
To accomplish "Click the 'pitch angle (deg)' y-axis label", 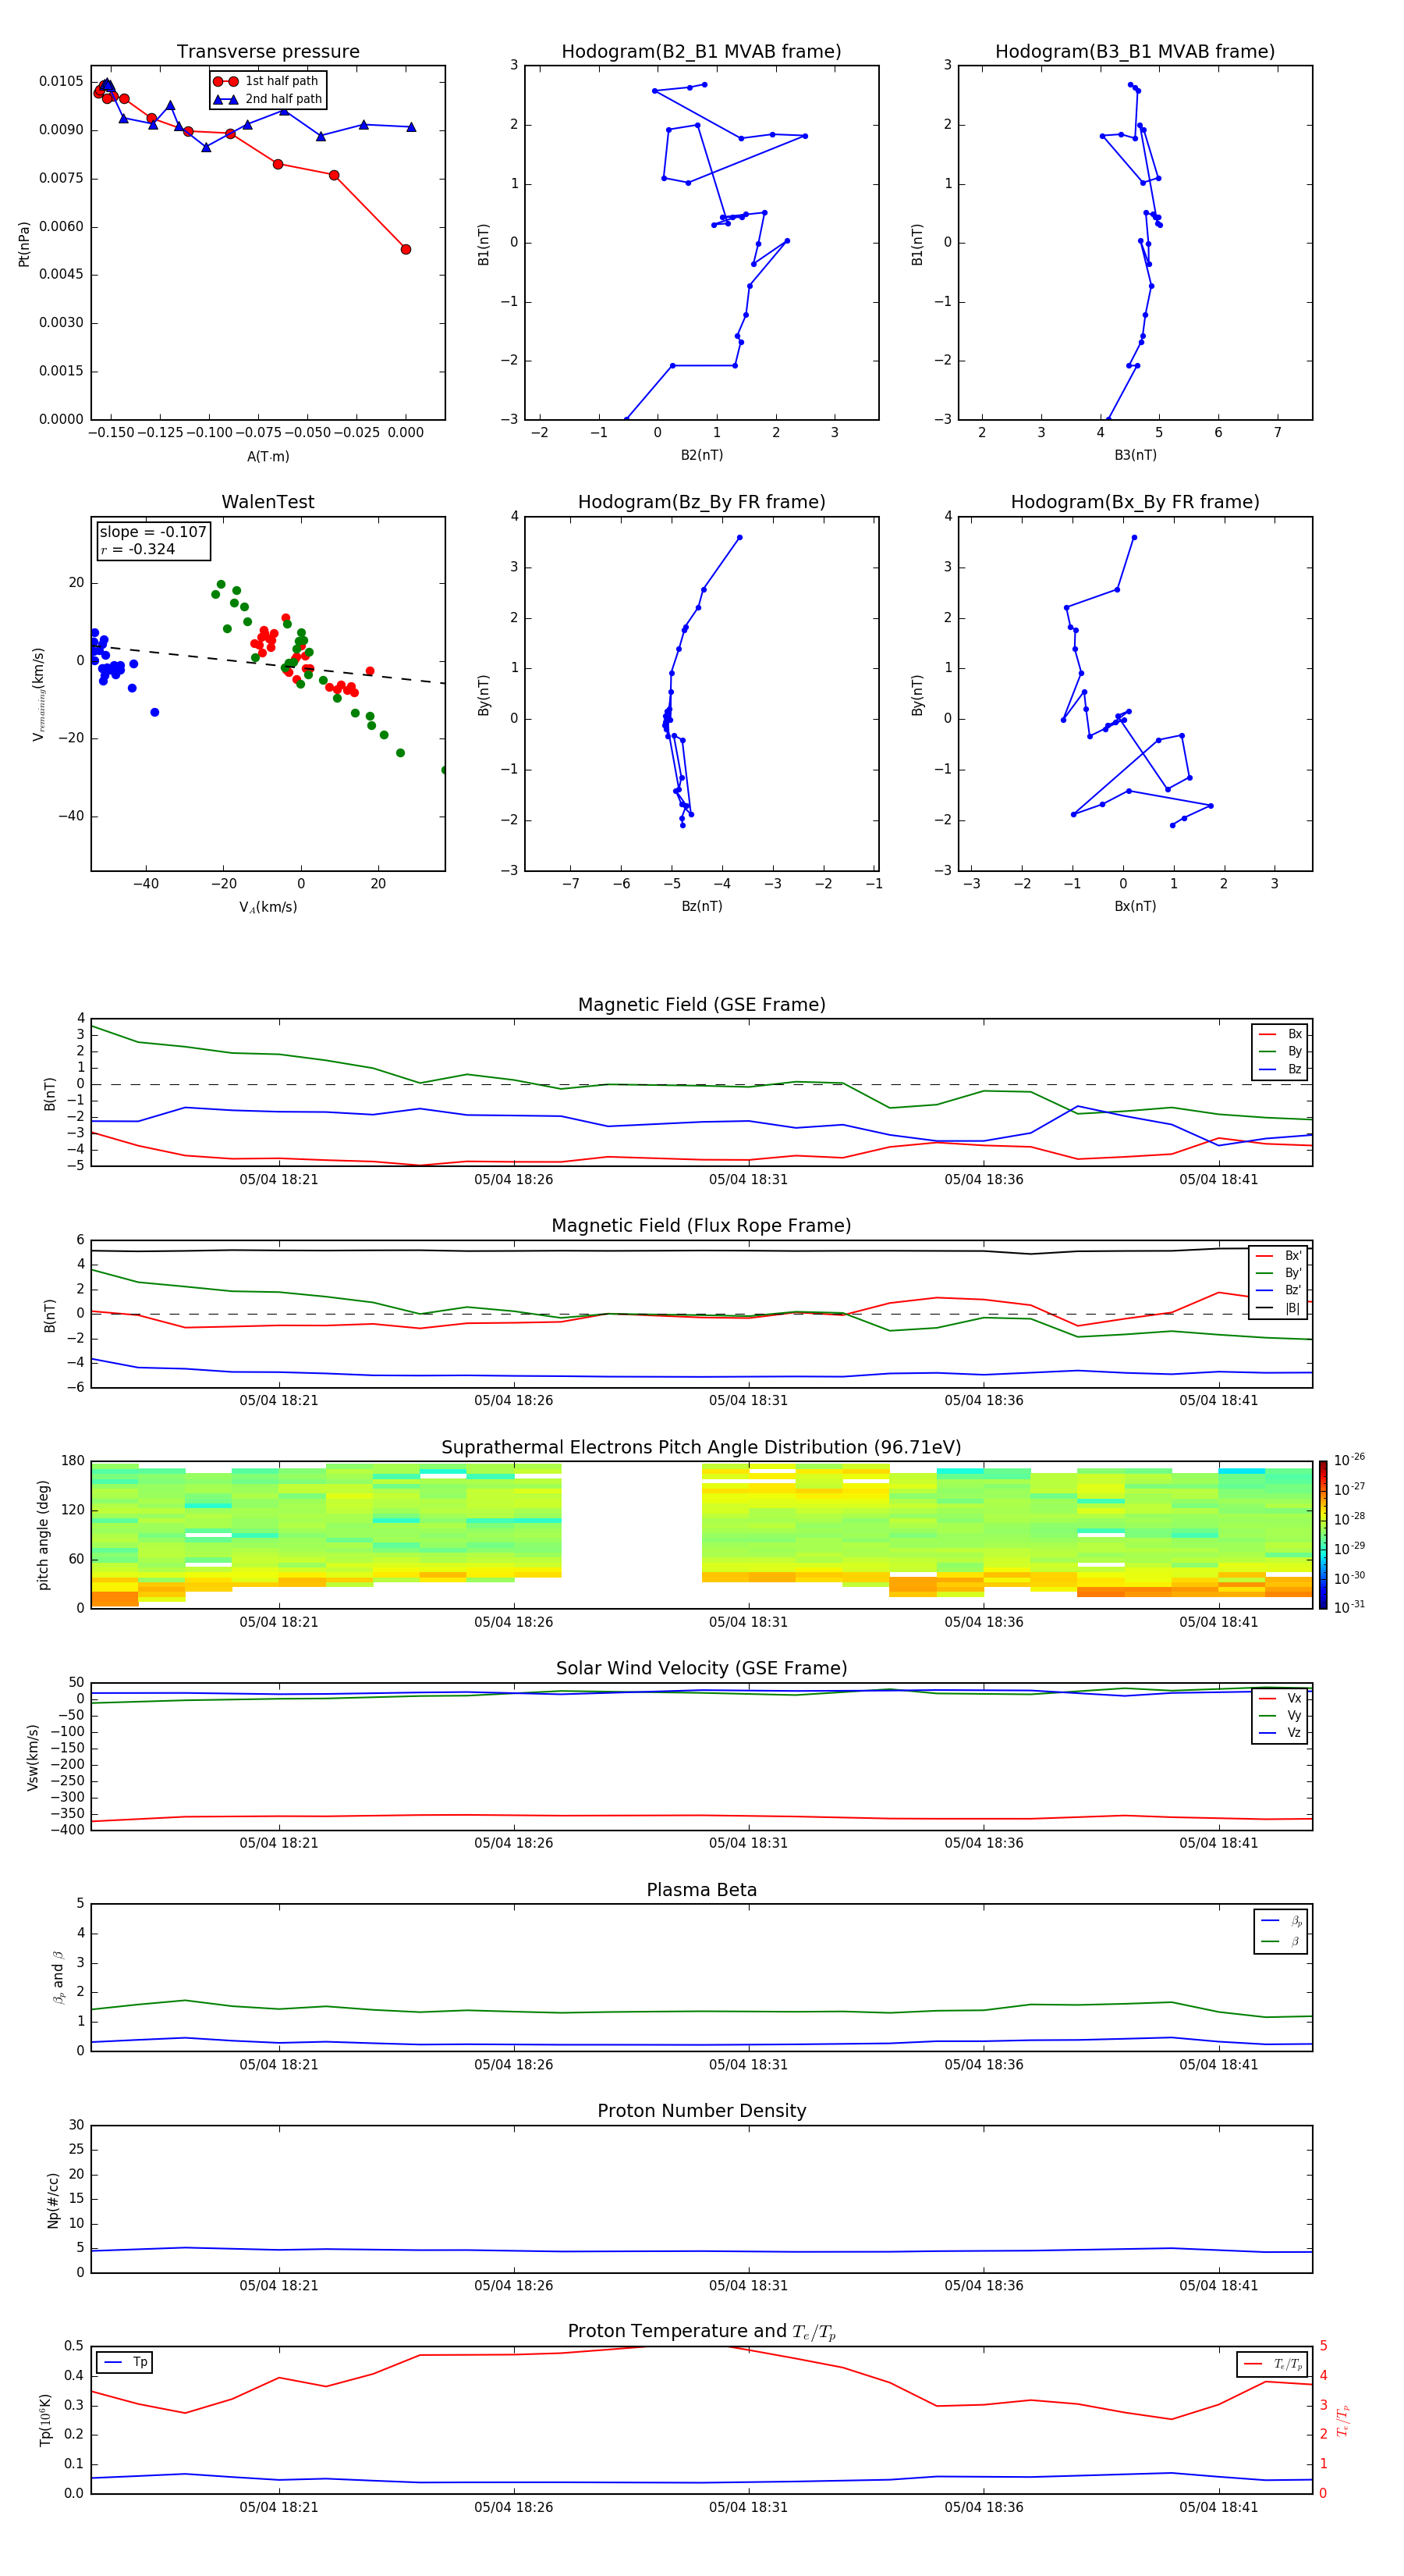I will [x=43, y=1535].
